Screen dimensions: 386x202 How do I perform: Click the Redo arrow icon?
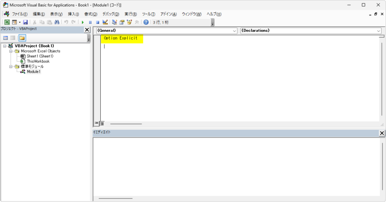(x=74, y=22)
